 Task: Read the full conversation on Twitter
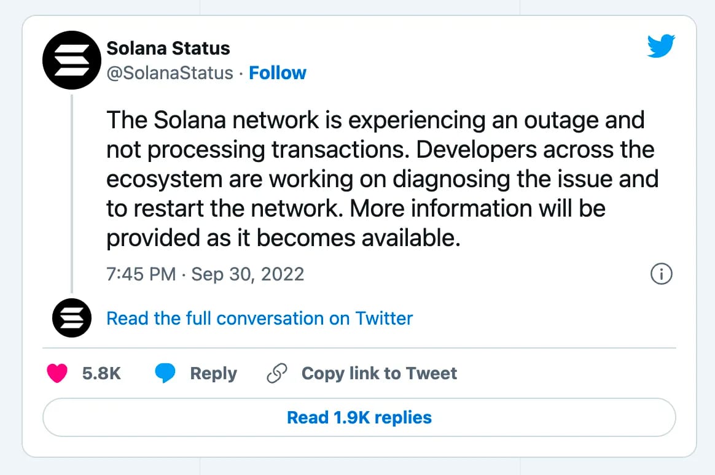[259, 319]
